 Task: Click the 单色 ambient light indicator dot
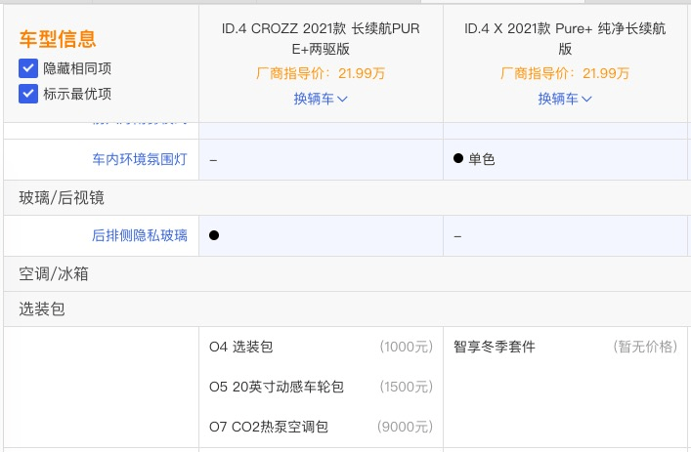click(458, 158)
